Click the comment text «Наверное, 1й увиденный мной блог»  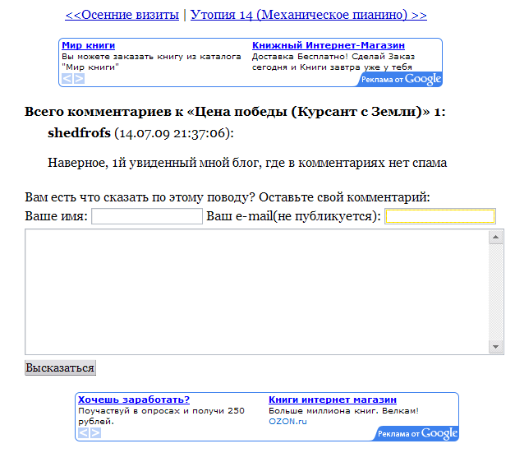click(154, 163)
